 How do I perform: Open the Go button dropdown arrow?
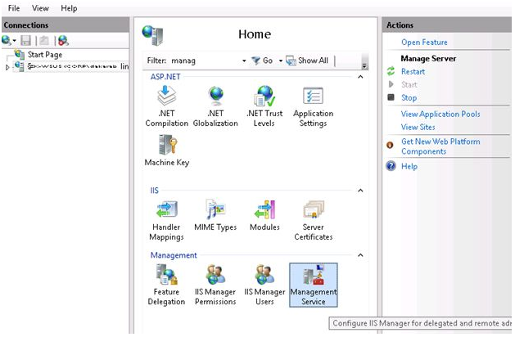[281, 61]
